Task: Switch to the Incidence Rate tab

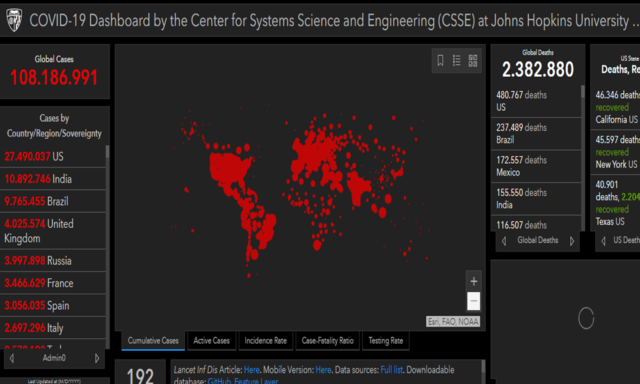Action: click(x=266, y=340)
